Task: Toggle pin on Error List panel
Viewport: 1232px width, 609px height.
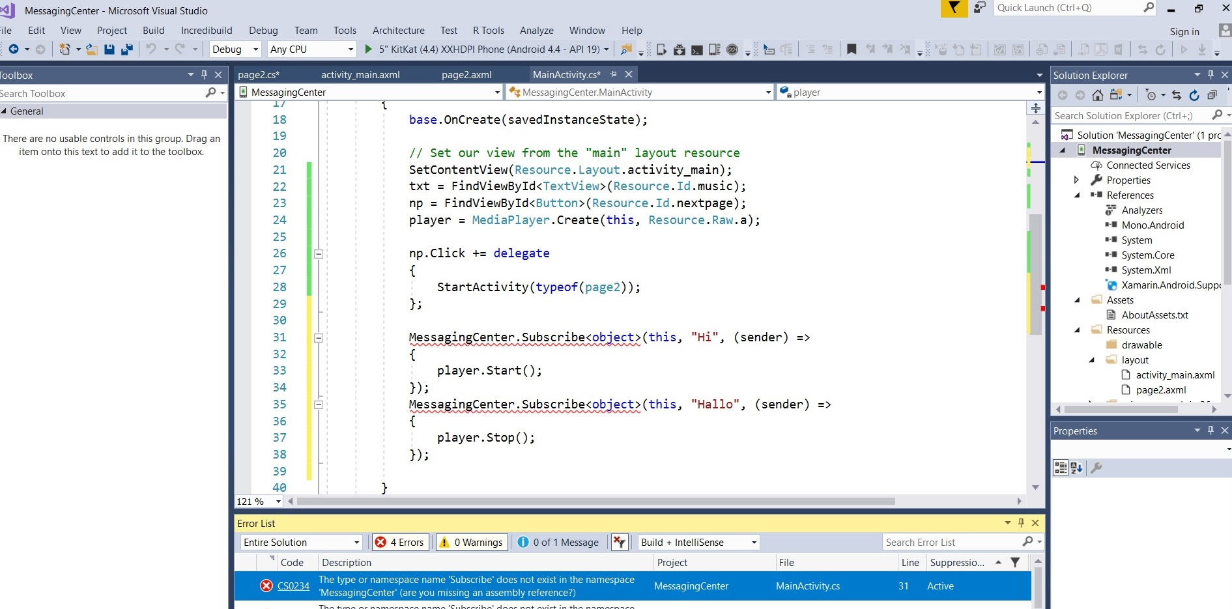Action: pos(1022,523)
